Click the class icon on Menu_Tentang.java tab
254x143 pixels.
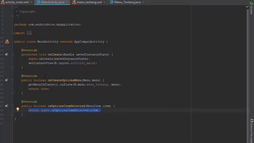(x=112, y=2)
